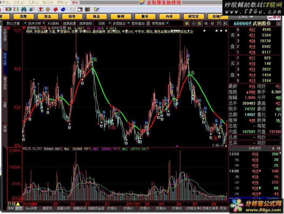Click the 涨幅 1.96% value
The image size is (284, 214).
point(250,98)
